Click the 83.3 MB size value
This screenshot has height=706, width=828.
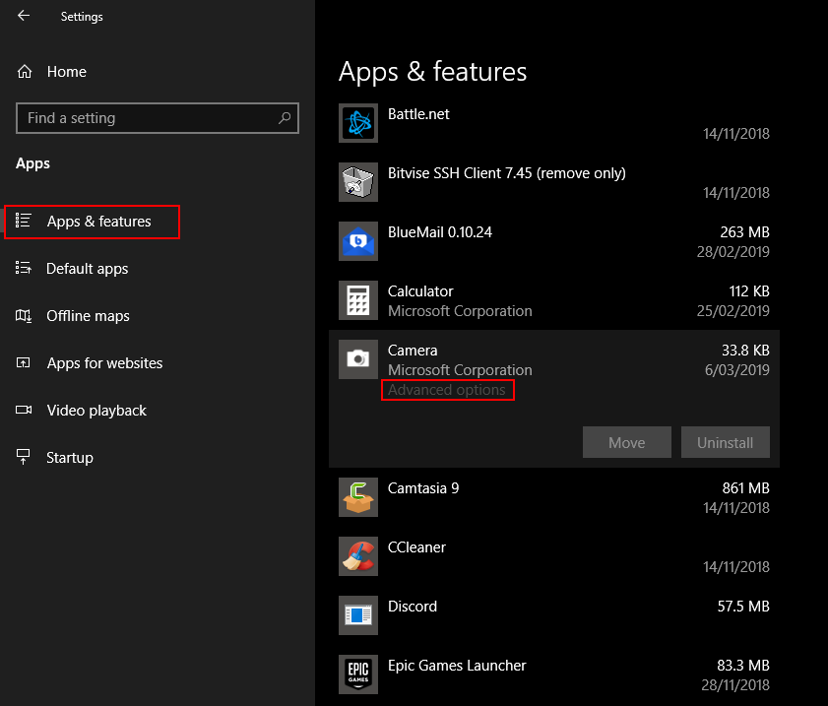pos(743,666)
